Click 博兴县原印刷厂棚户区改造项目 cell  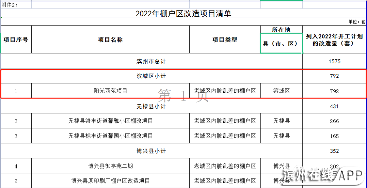[110, 181]
